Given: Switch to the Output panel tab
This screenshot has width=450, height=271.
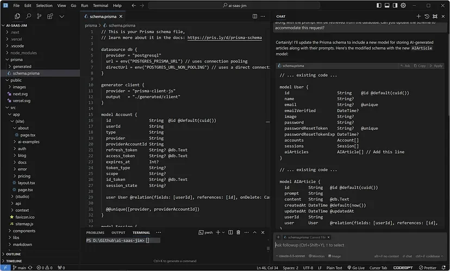Looking at the screenshot, I should pyautogui.click(x=118, y=232).
